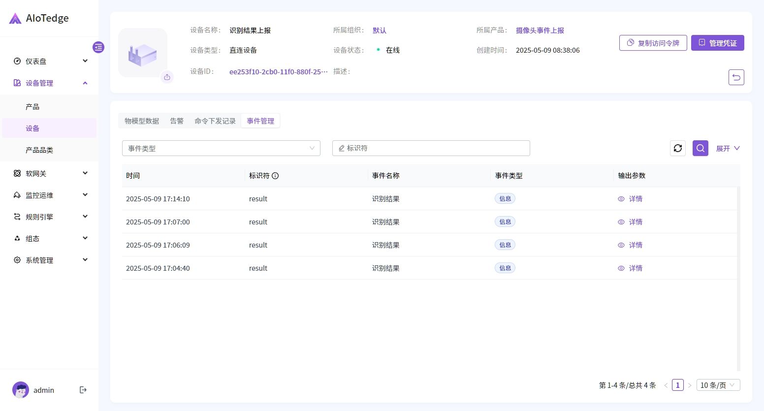
Task: Click the device thumbnail image
Action: (143, 53)
